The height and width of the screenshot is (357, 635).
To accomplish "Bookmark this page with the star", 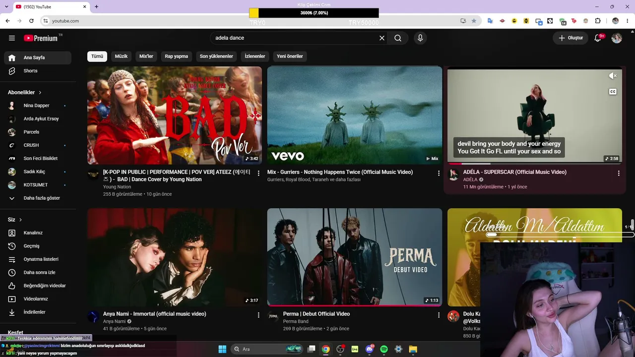I will point(474,21).
